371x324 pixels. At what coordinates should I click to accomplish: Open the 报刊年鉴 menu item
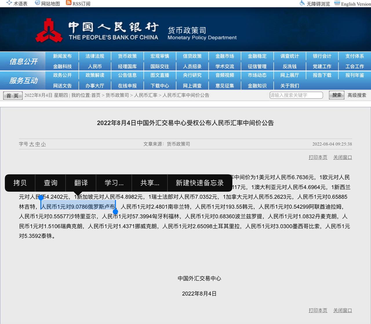[354, 75]
